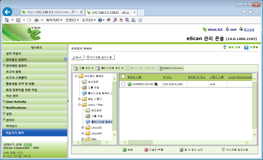Click the eScan 'e' toolbar add-on icon

tap(121, 20)
